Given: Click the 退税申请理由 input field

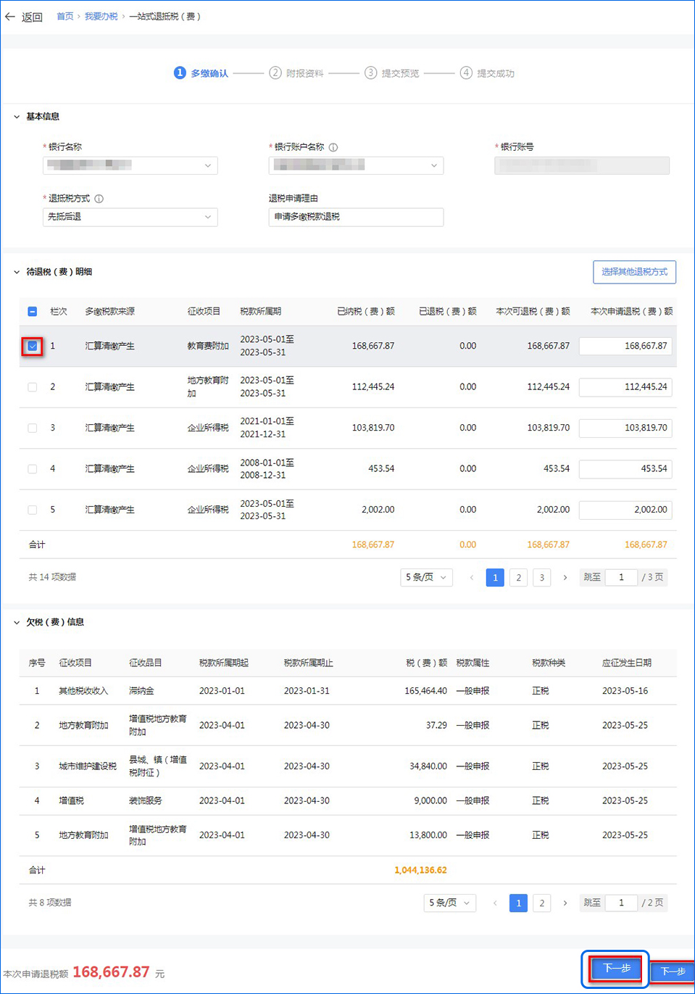Looking at the screenshot, I should coord(356,217).
